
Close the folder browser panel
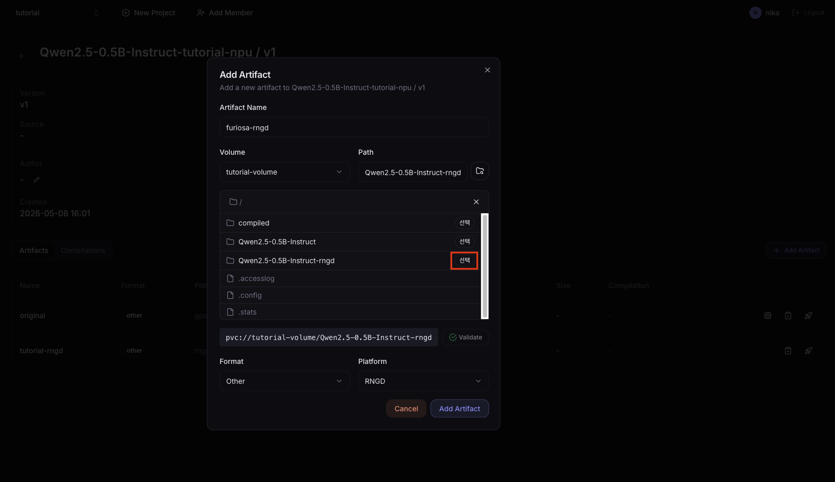point(476,202)
